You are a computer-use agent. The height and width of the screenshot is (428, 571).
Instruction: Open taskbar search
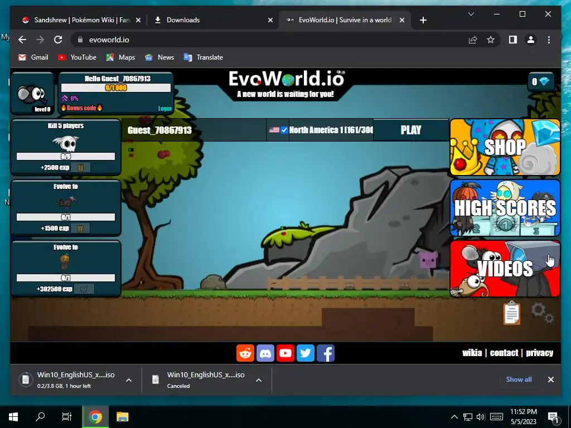40,417
